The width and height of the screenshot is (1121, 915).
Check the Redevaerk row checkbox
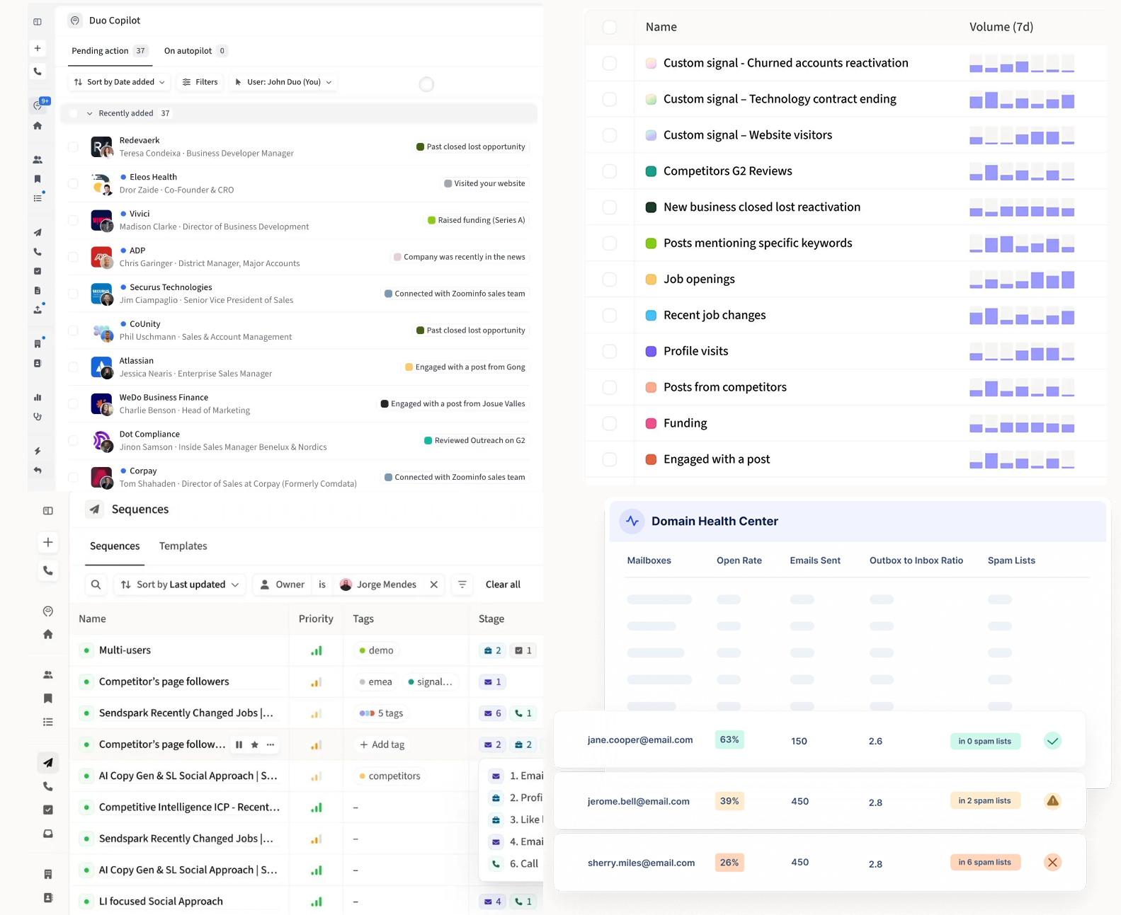point(73,146)
